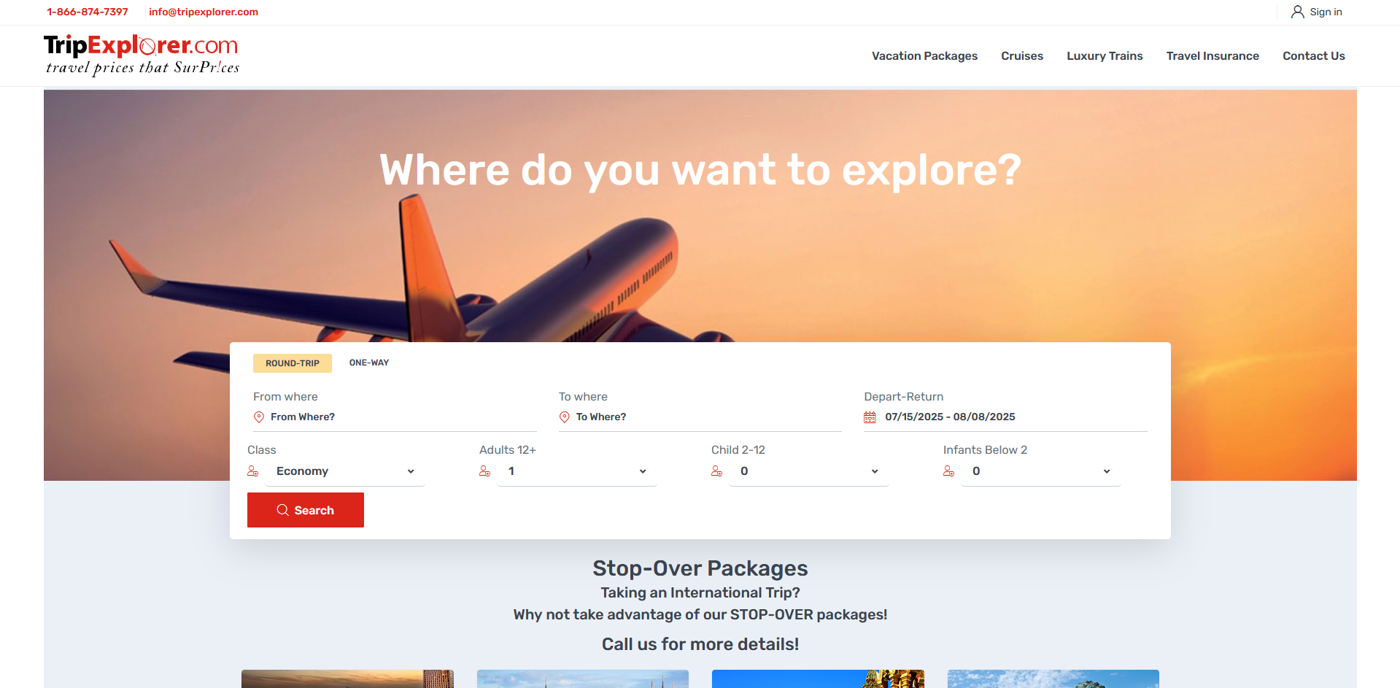This screenshot has height=688, width=1400.
Task: Open the calendar icon for Depart-Return
Action: pos(870,417)
